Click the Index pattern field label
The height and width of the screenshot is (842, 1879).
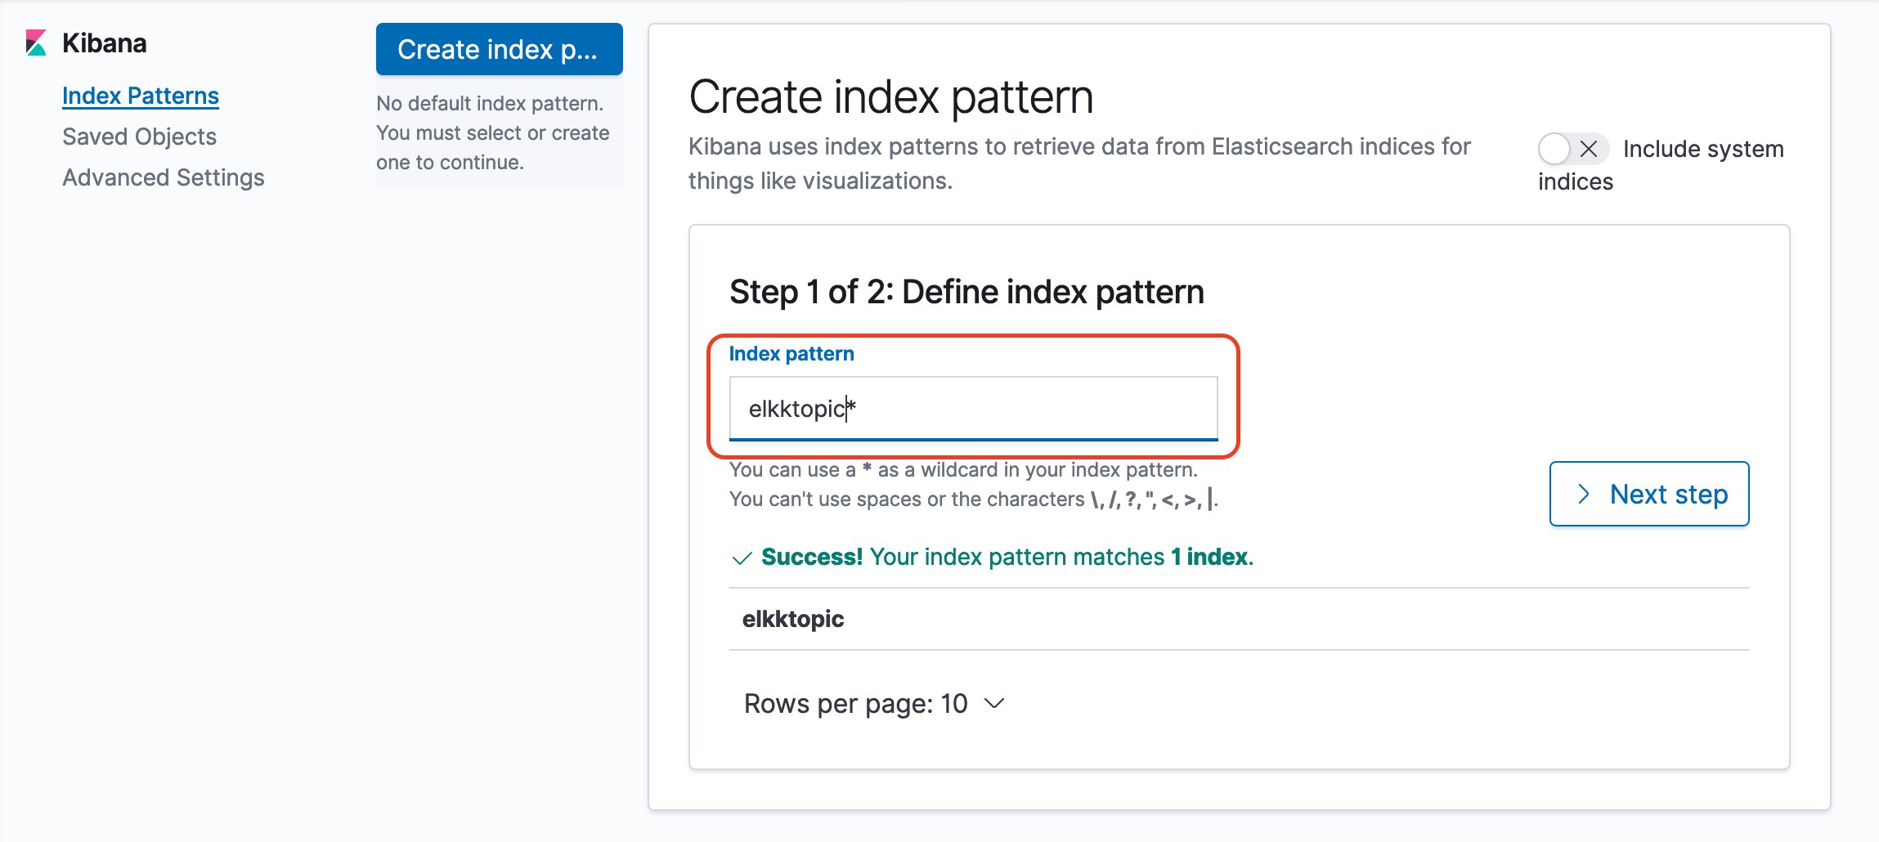pos(792,354)
